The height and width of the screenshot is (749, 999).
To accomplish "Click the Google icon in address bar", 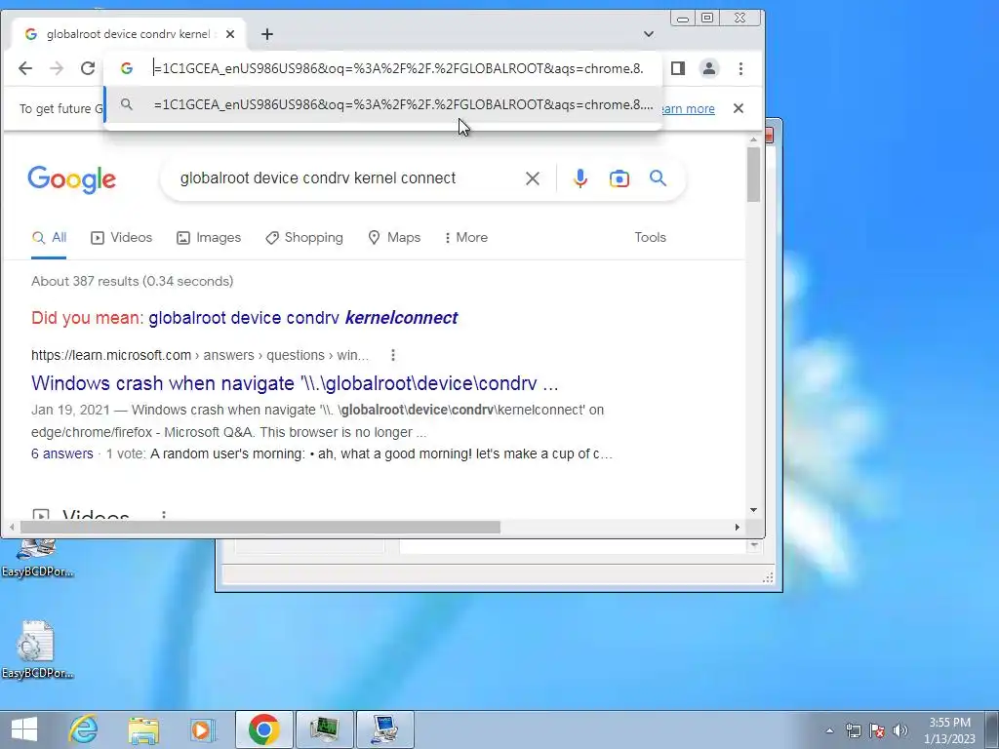I will (x=127, y=68).
